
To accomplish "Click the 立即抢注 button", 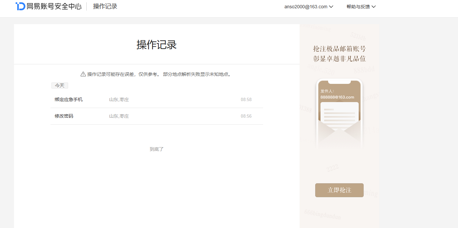I will pos(339,190).
